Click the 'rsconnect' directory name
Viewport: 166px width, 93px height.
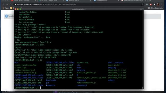(82, 85)
